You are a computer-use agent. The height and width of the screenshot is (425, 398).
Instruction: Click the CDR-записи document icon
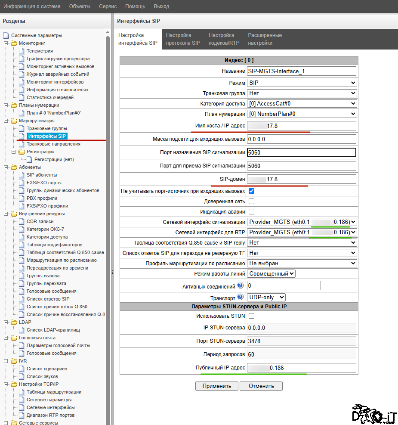coord(22,222)
